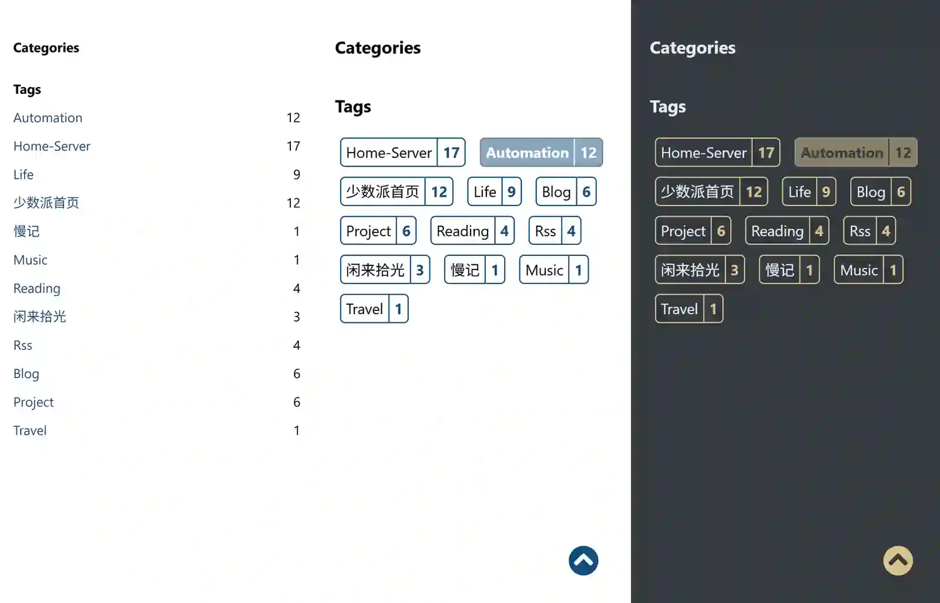This screenshot has width=940, height=603.
Task: Open Home-Server link in the plain tag list
Action: point(52,146)
